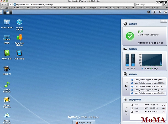Screen dimensions: 168x124
Task: Click the green system status checkmark
Action: pos(130,36)
